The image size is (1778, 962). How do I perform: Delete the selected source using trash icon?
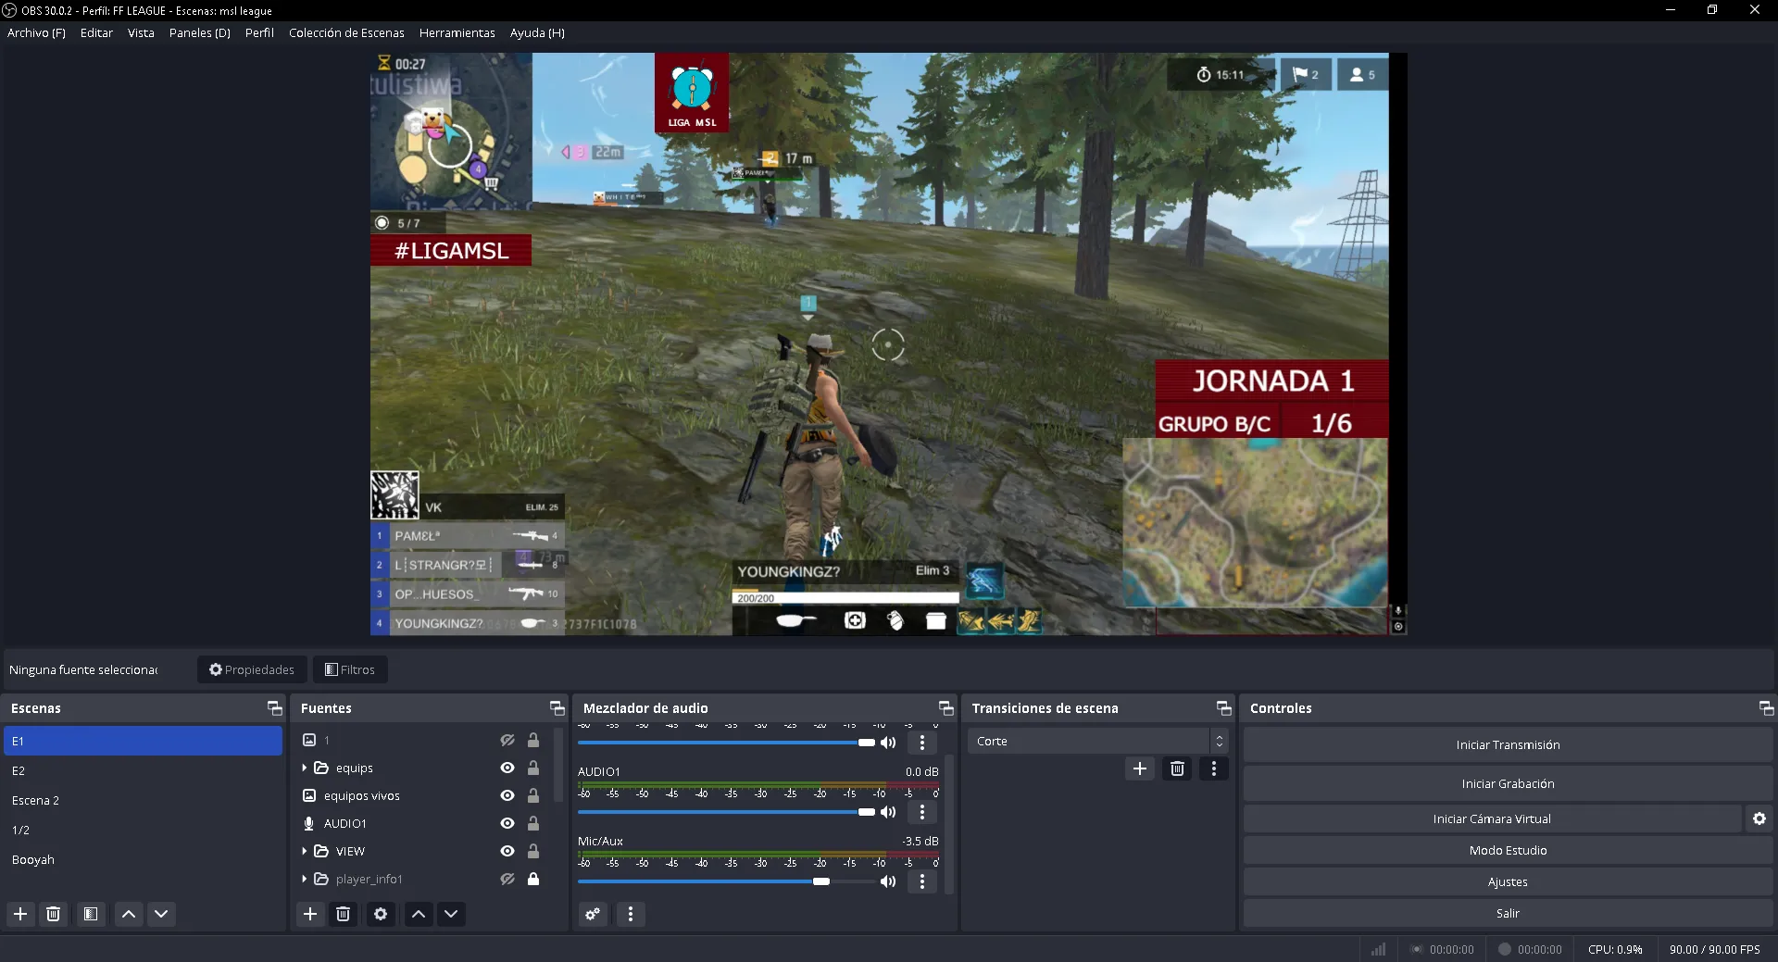pos(343,914)
